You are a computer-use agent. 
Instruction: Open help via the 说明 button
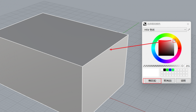pos(183,81)
